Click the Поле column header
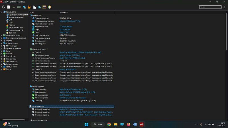The image size is (228, 128). (44, 13)
